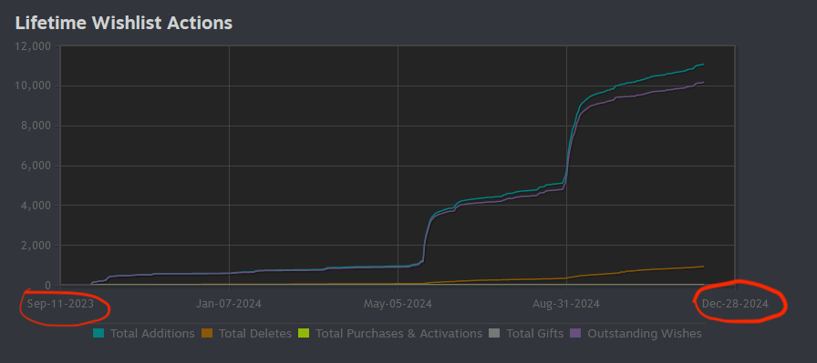Click the 6,000 y-axis value
Viewport: 817px width, 363px height.
tap(35, 166)
